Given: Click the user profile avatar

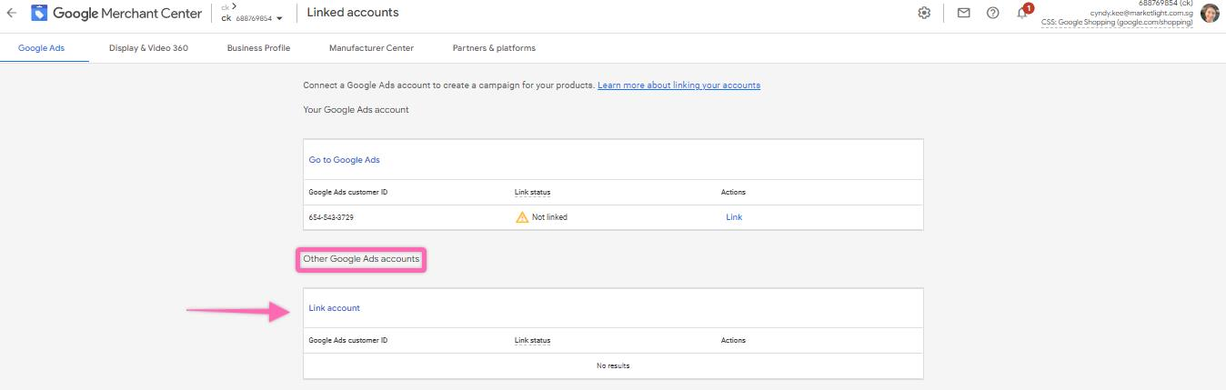Looking at the screenshot, I should [1210, 13].
